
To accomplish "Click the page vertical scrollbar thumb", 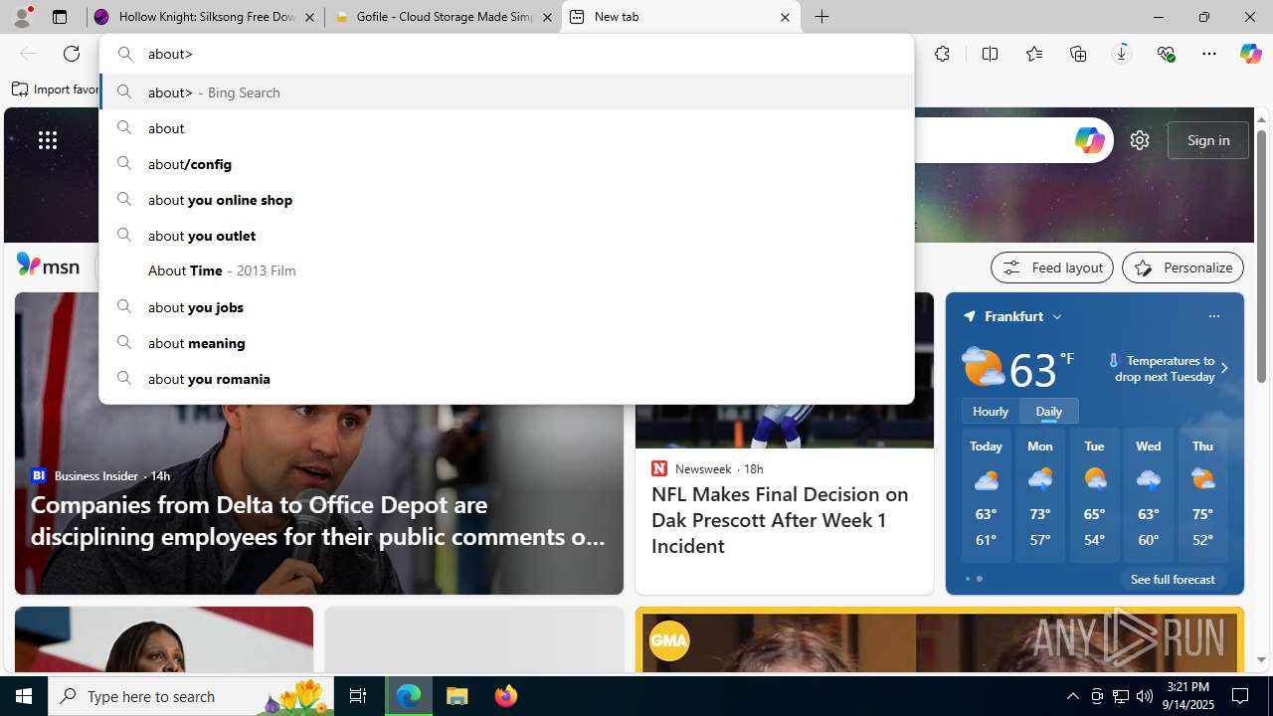I will coord(1261,257).
